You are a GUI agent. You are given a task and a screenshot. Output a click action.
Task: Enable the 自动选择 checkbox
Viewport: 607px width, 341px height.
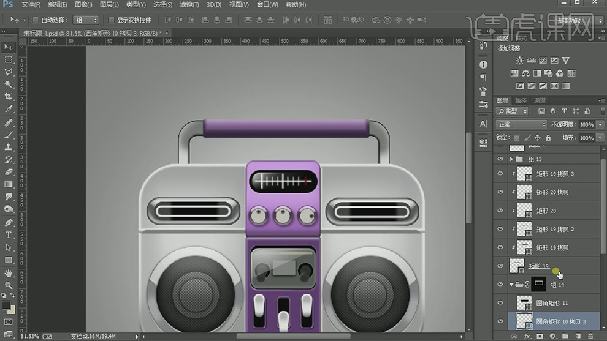[x=35, y=20]
